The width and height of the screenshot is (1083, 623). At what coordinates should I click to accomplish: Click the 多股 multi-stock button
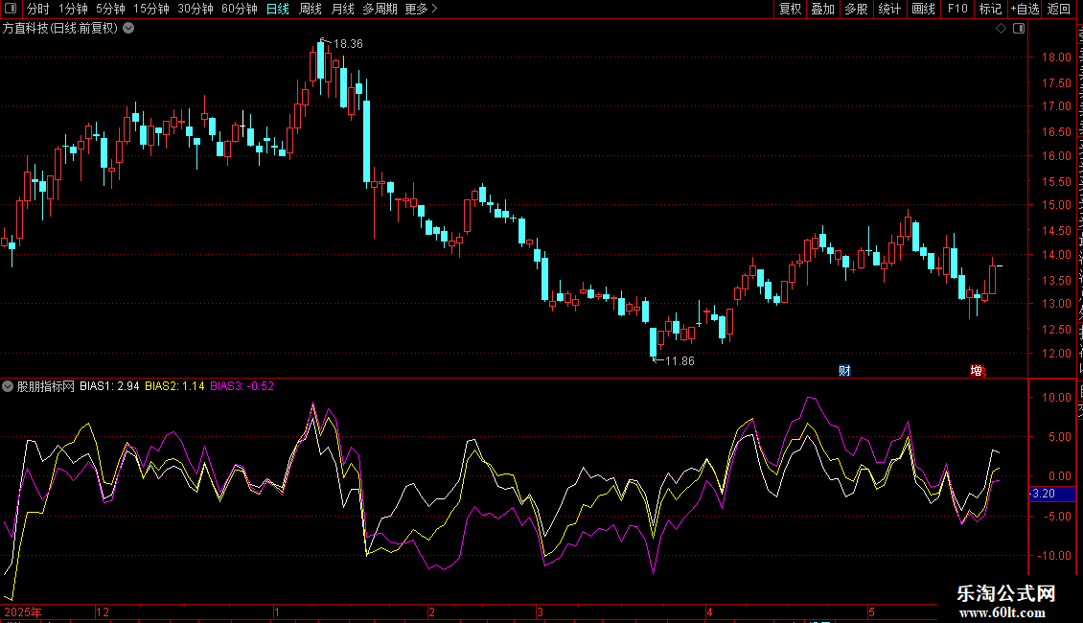coord(856,9)
